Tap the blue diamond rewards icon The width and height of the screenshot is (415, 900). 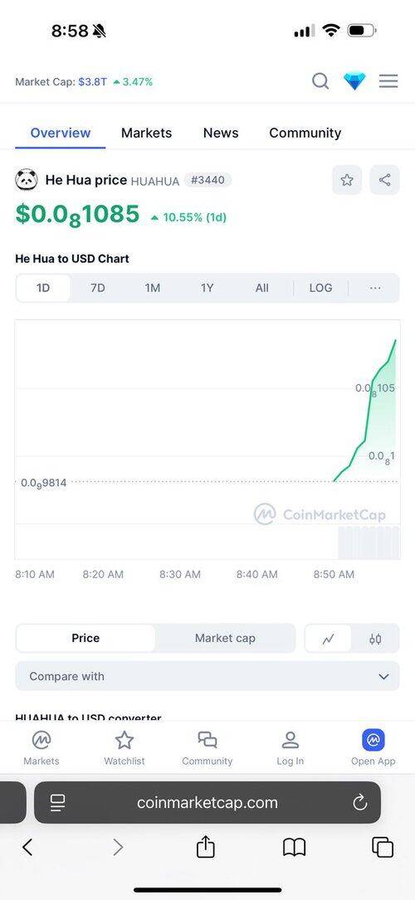tap(354, 81)
